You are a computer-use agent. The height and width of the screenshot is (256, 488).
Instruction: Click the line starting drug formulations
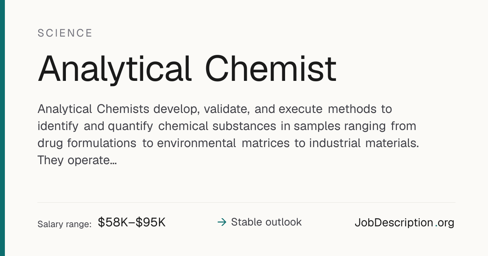pos(228,143)
